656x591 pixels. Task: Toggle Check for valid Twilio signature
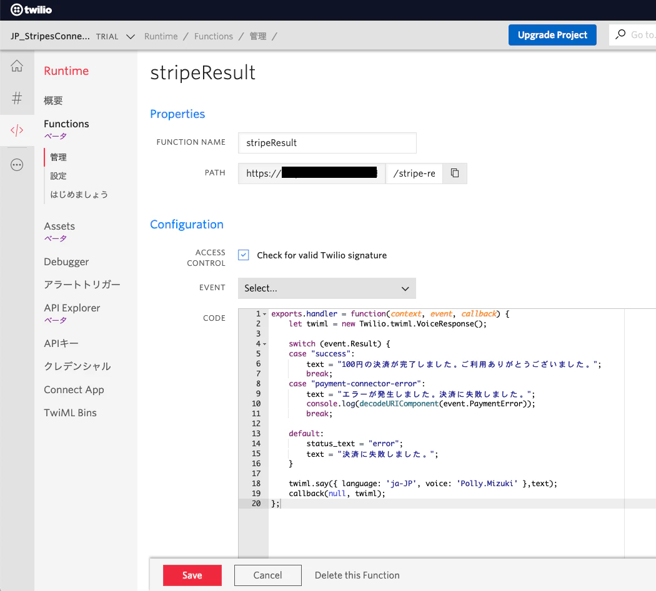[244, 255]
